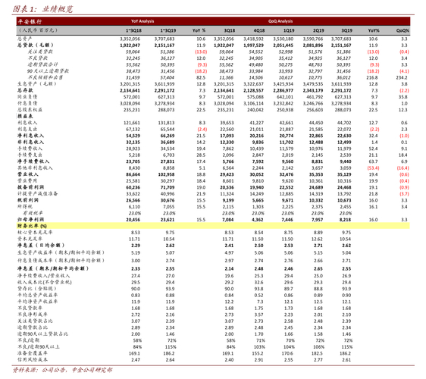Click the 总资产 row label
This screenshot has width=426, height=379.
click(x=25, y=39)
